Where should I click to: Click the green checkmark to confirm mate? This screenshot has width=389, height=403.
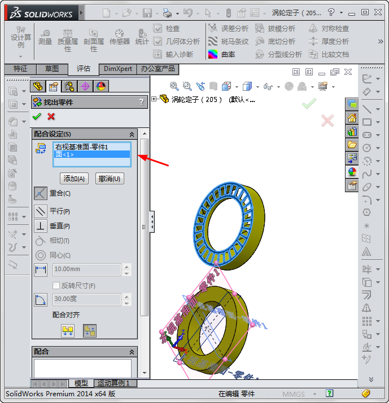tap(37, 116)
